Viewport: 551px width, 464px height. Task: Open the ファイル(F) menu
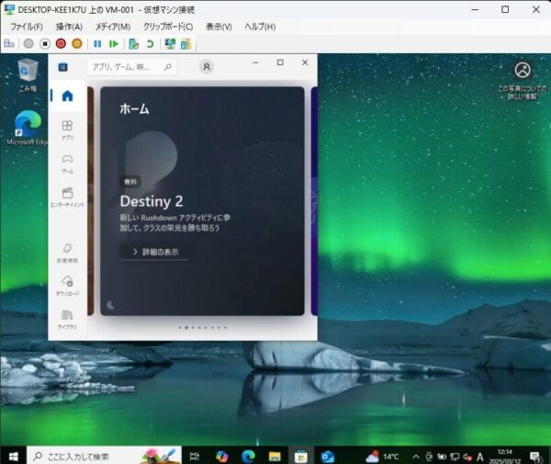(27, 27)
